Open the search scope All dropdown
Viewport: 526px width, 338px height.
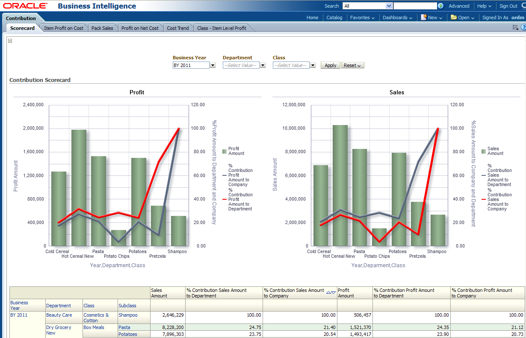pos(389,6)
